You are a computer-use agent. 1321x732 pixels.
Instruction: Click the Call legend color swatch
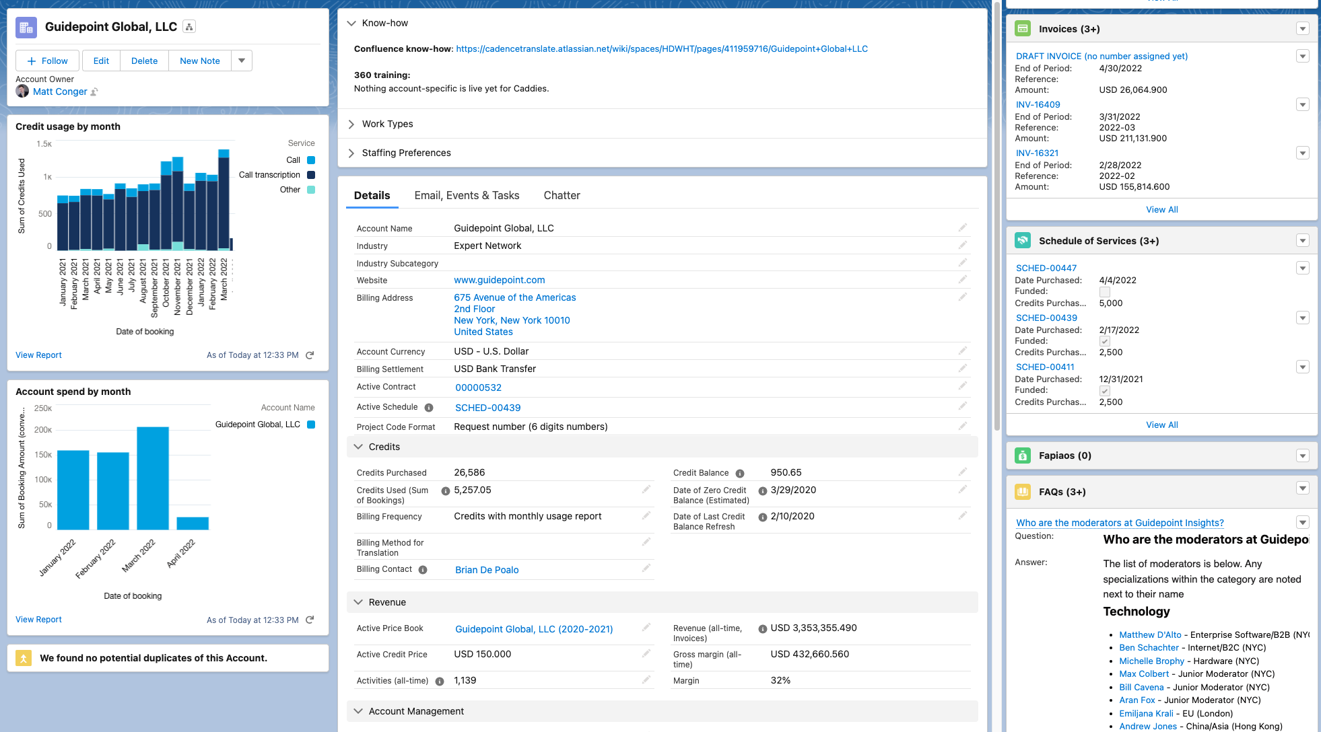pyautogui.click(x=311, y=160)
